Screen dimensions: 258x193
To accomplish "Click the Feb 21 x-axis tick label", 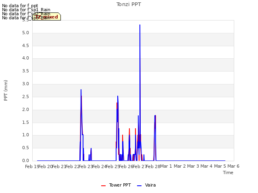I will 59,166.
